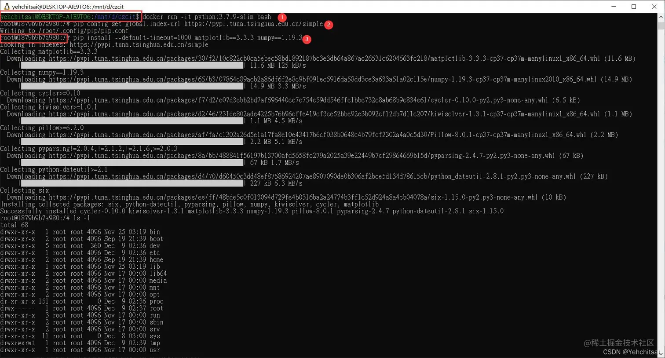The height and width of the screenshot is (358, 665).
Task: Click the pyparsing-2.4.7 whl download URL
Action: 302,156
